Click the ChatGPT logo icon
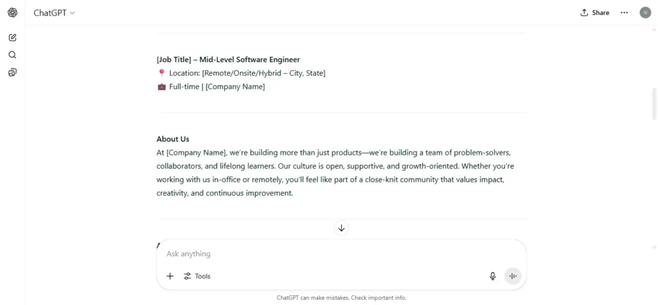The width and height of the screenshot is (658, 305). [13, 13]
